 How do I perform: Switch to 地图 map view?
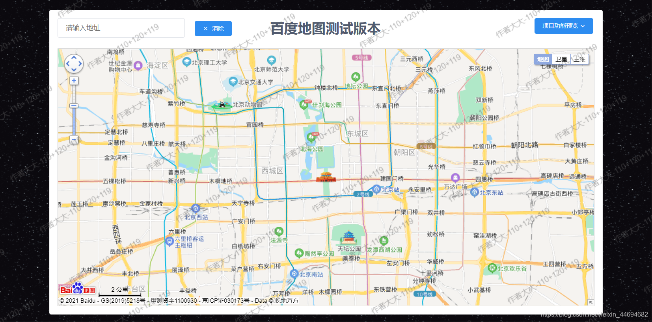pos(543,59)
